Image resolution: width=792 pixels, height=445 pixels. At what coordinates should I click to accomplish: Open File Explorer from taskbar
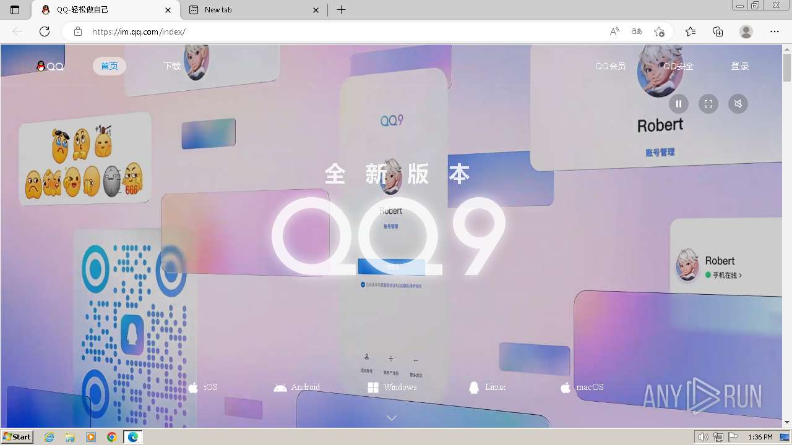[x=70, y=437]
